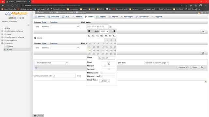Open the Import tab
The width and height of the screenshot is (209, 117).
[113, 17]
